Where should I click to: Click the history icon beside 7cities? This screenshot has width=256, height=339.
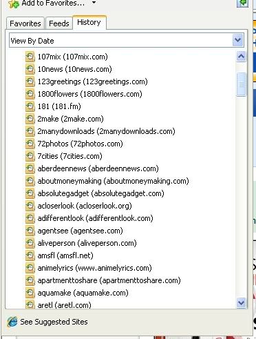click(x=30, y=156)
